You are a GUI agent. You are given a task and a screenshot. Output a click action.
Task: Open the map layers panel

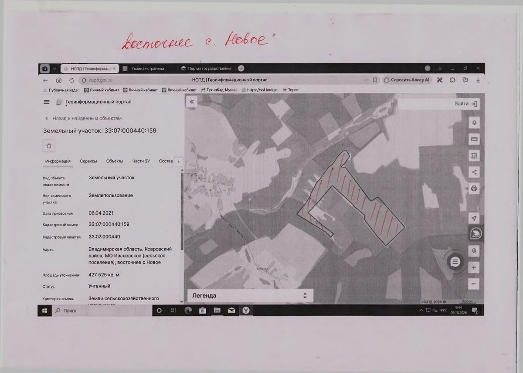(474, 123)
